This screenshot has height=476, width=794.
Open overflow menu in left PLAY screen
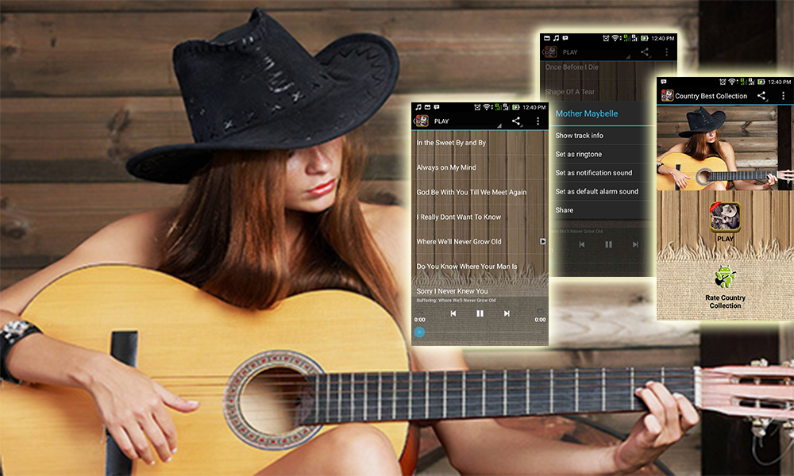(x=538, y=121)
